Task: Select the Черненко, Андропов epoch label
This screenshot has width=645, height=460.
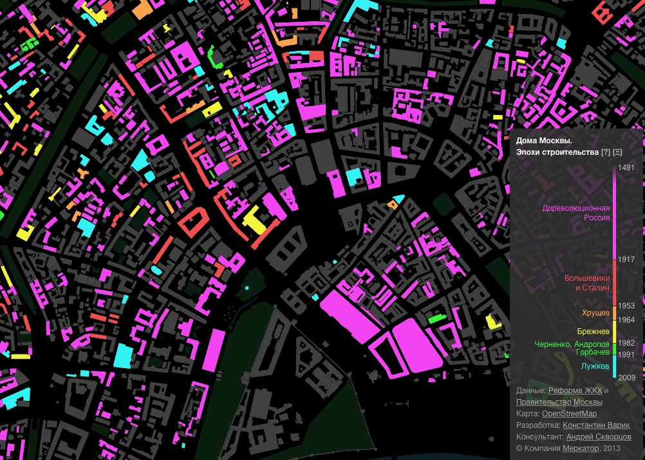Action: [572, 344]
